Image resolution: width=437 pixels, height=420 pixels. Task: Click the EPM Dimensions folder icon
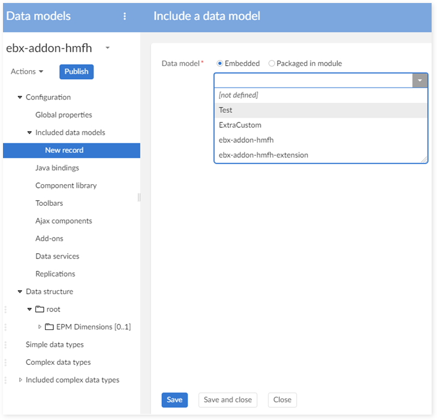tap(50, 327)
